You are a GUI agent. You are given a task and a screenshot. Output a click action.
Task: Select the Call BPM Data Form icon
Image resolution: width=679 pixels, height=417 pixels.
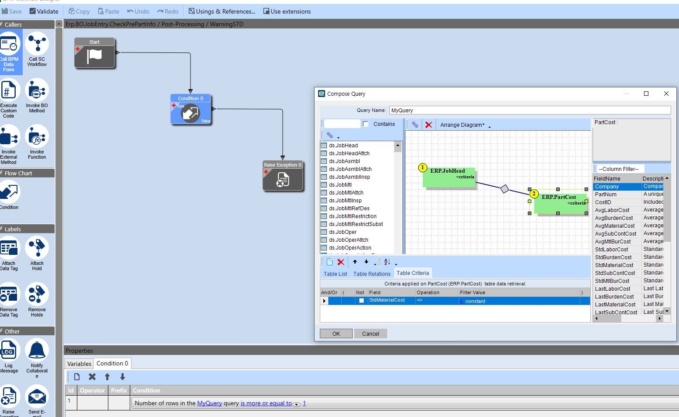(9, 44)
